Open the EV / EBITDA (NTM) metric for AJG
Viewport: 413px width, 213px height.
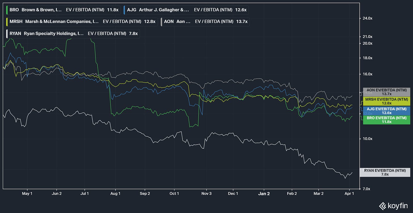point(213,10)
